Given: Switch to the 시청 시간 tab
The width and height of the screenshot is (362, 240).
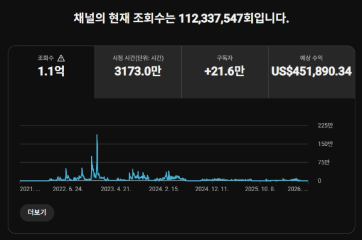Looking at the screenshot, I should click(138, 72).
